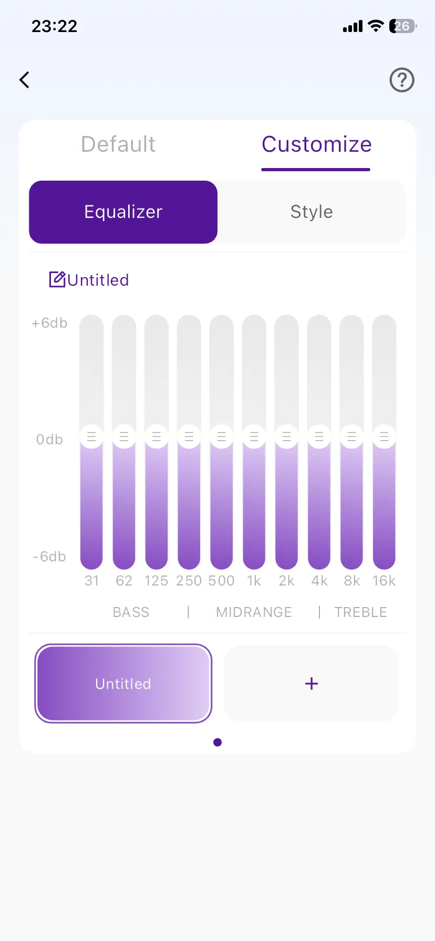435x941 pixels.
Task: Select the Customize tab
Action: [x=316, y=144]
